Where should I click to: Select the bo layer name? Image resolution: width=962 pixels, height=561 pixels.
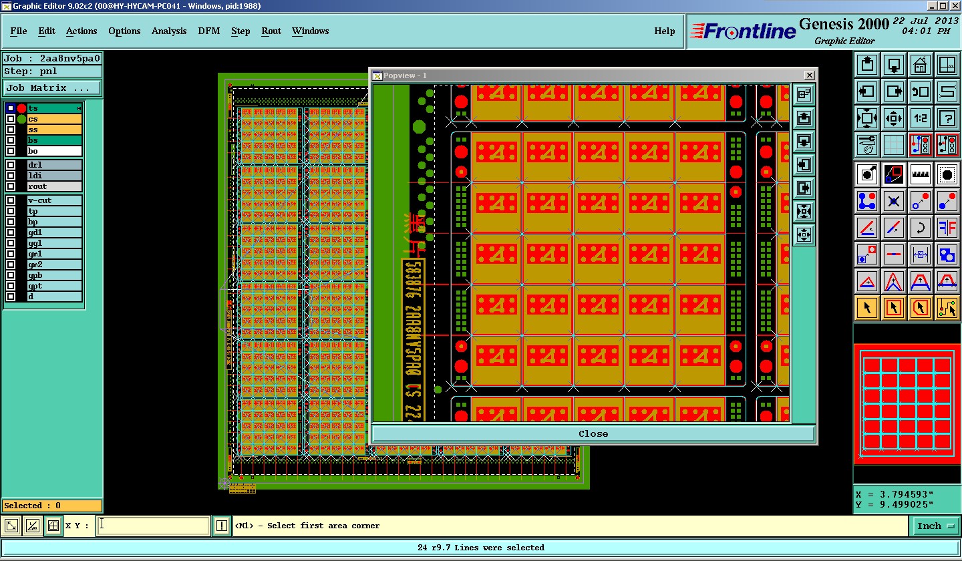click(x=55, y=151)
